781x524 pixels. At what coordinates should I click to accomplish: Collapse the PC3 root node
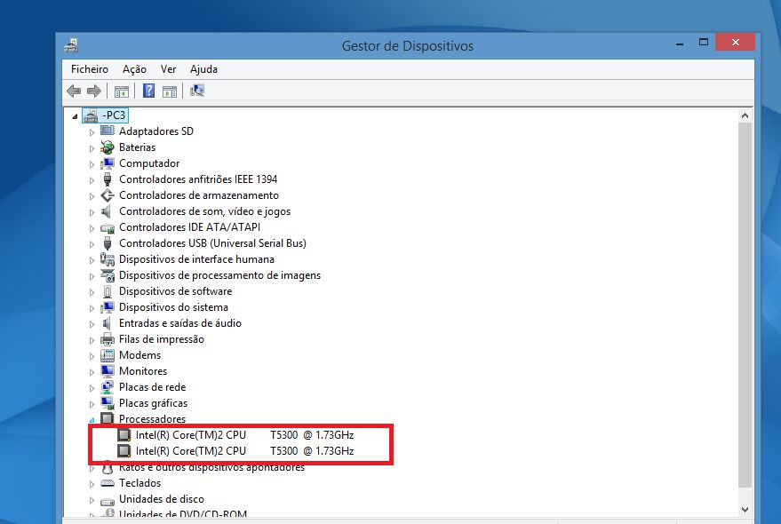(75, 116)
